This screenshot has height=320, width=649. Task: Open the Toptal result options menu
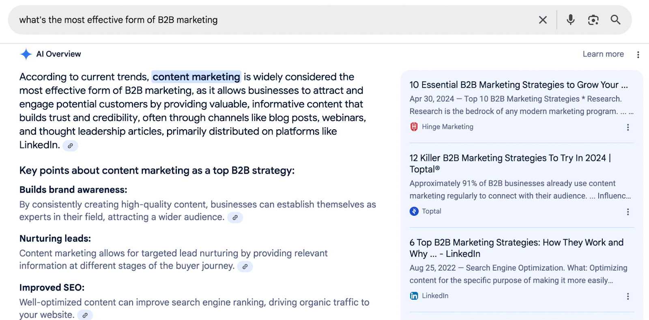[628, 212]
